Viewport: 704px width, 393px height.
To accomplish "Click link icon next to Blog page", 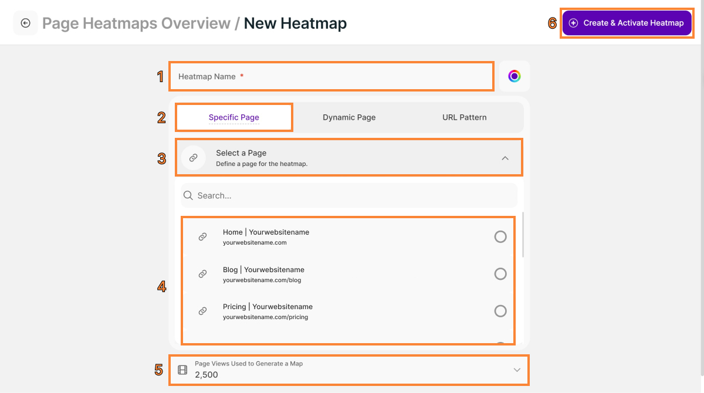I will 202,274.
